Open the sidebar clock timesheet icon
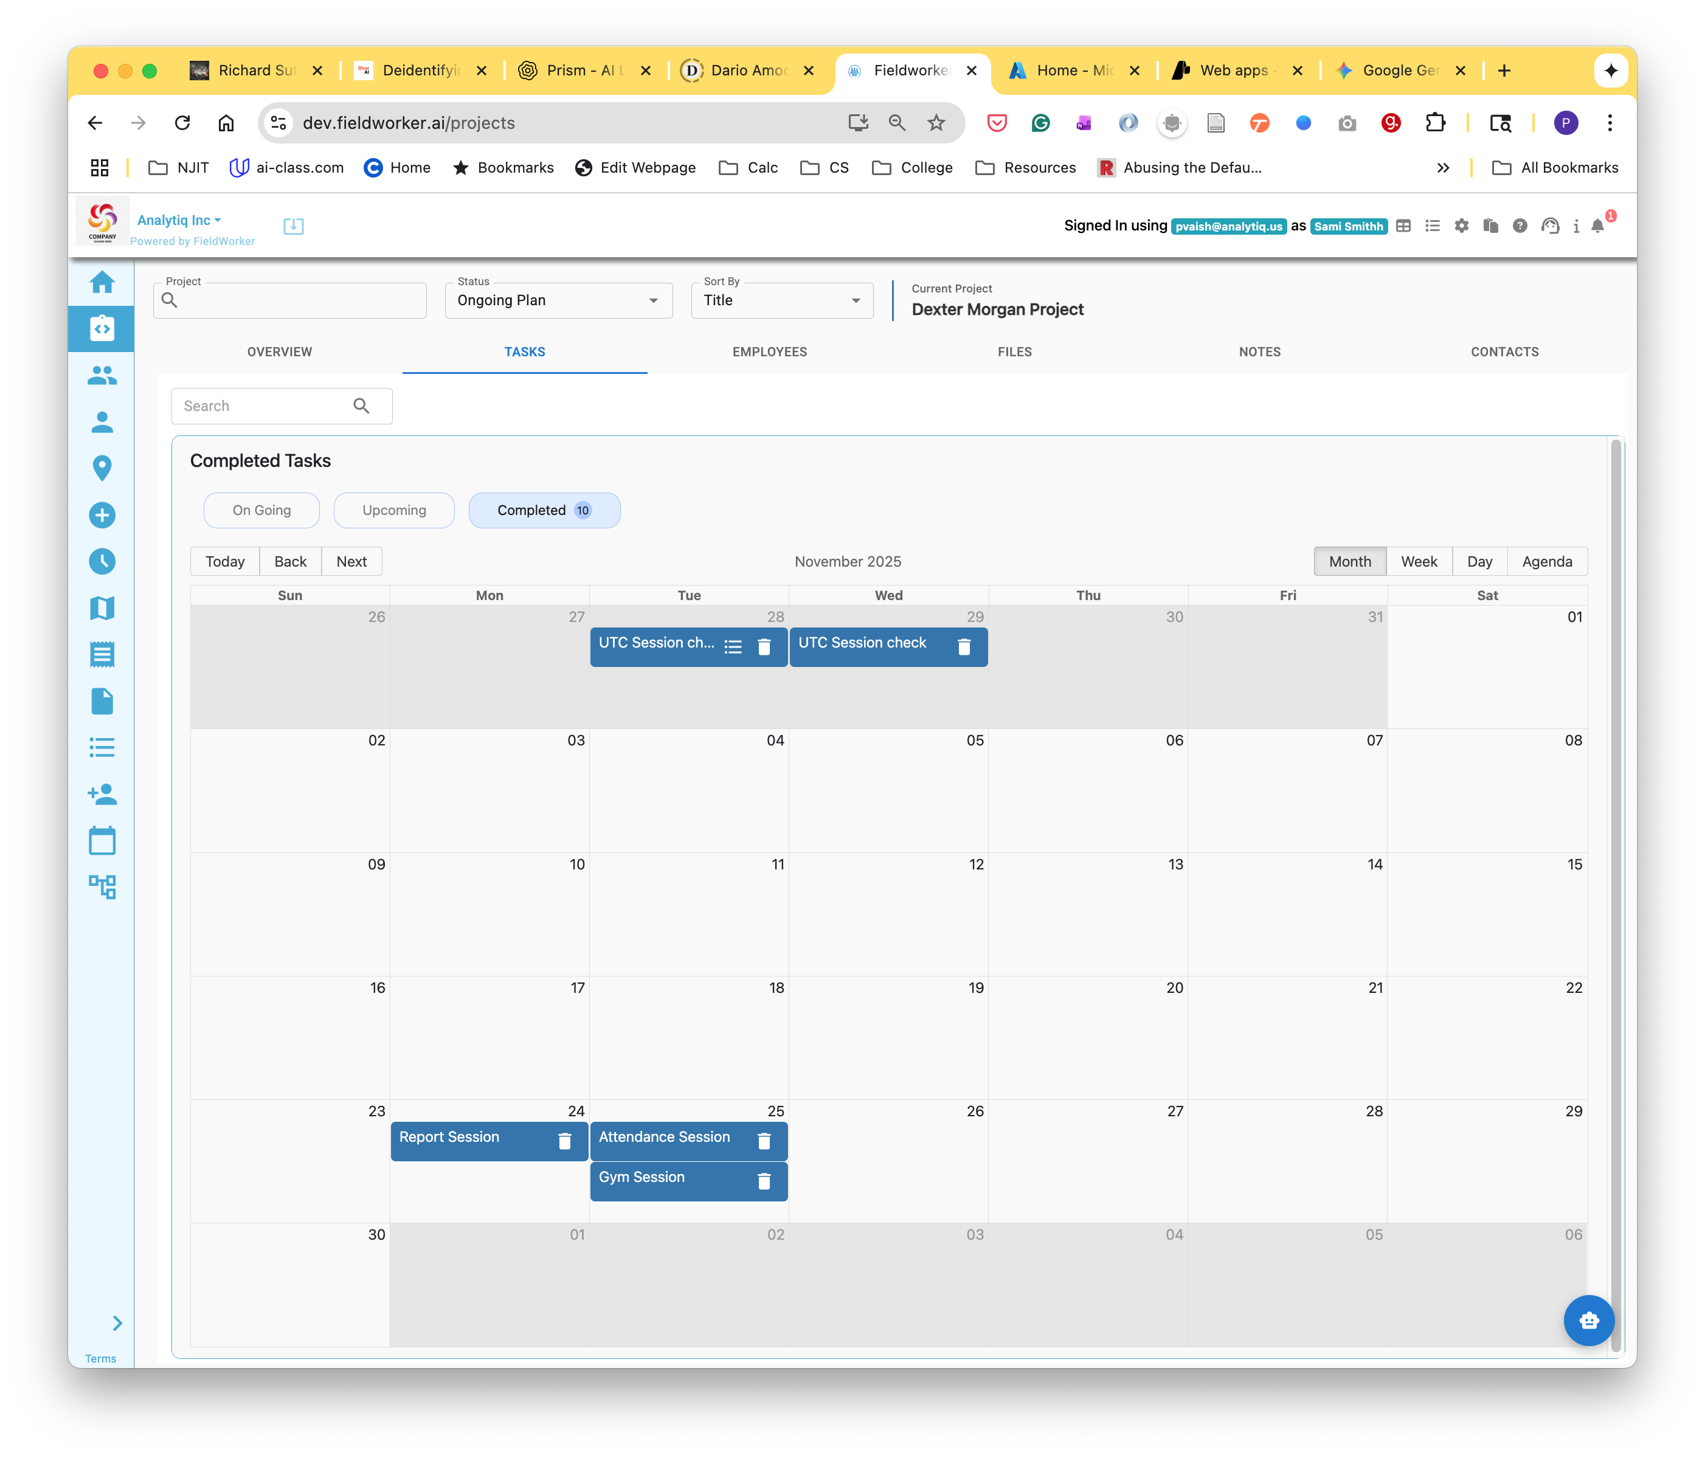 102,562
